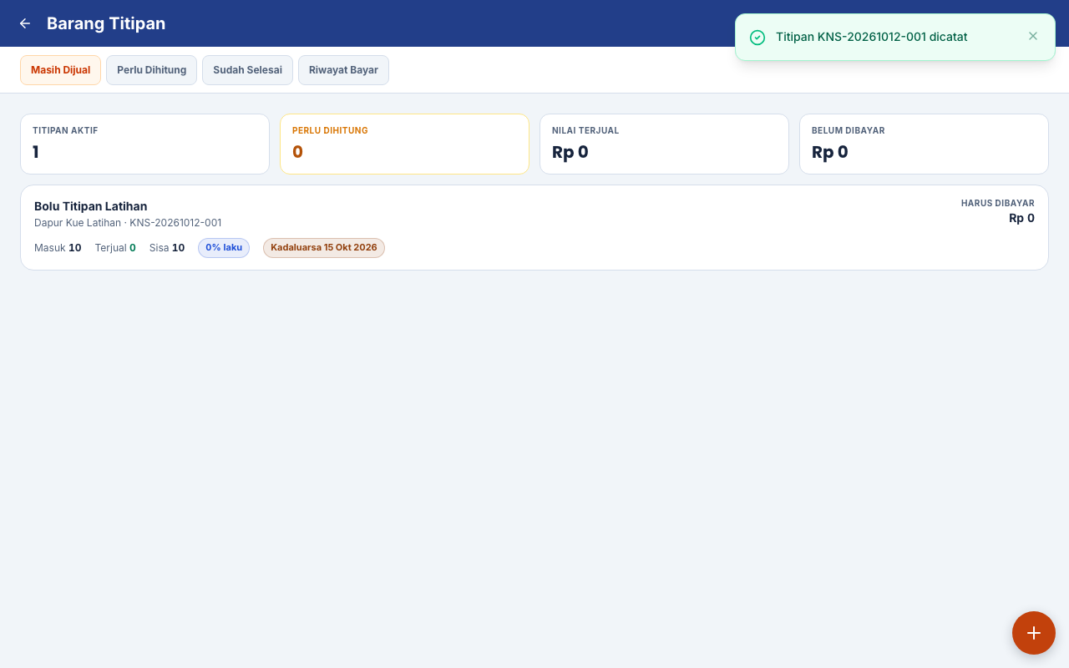The width and height of the screenshot is (1069, 668).
Task: Open the Sudah Selesai tab
Action: click(x=247, y=70)
